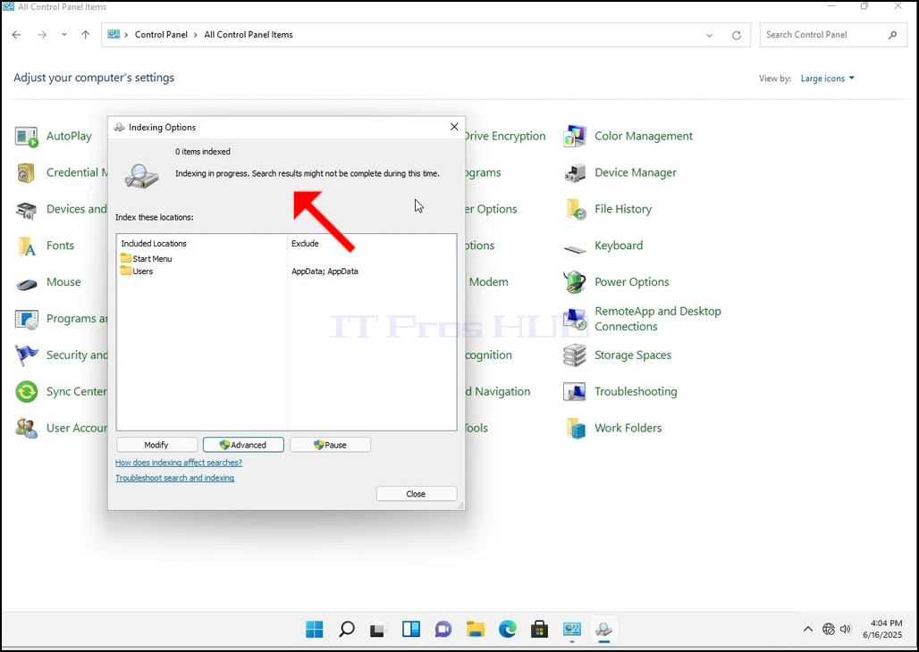
Task: Open recent locations dropdown arrow
Action: [x=63, y=35]
